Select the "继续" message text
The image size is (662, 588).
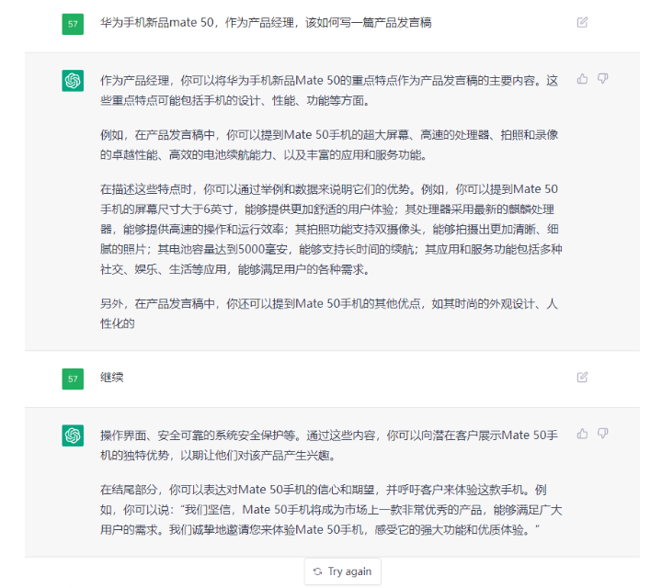tap(111, 378)
